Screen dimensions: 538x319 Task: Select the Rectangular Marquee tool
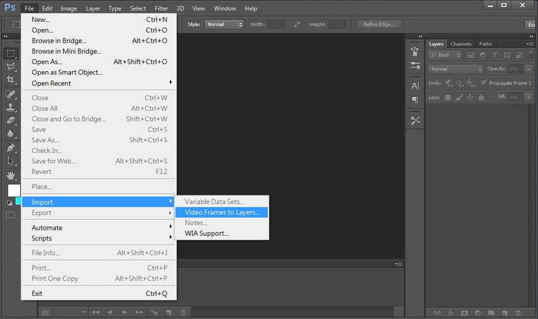(10, 54)
